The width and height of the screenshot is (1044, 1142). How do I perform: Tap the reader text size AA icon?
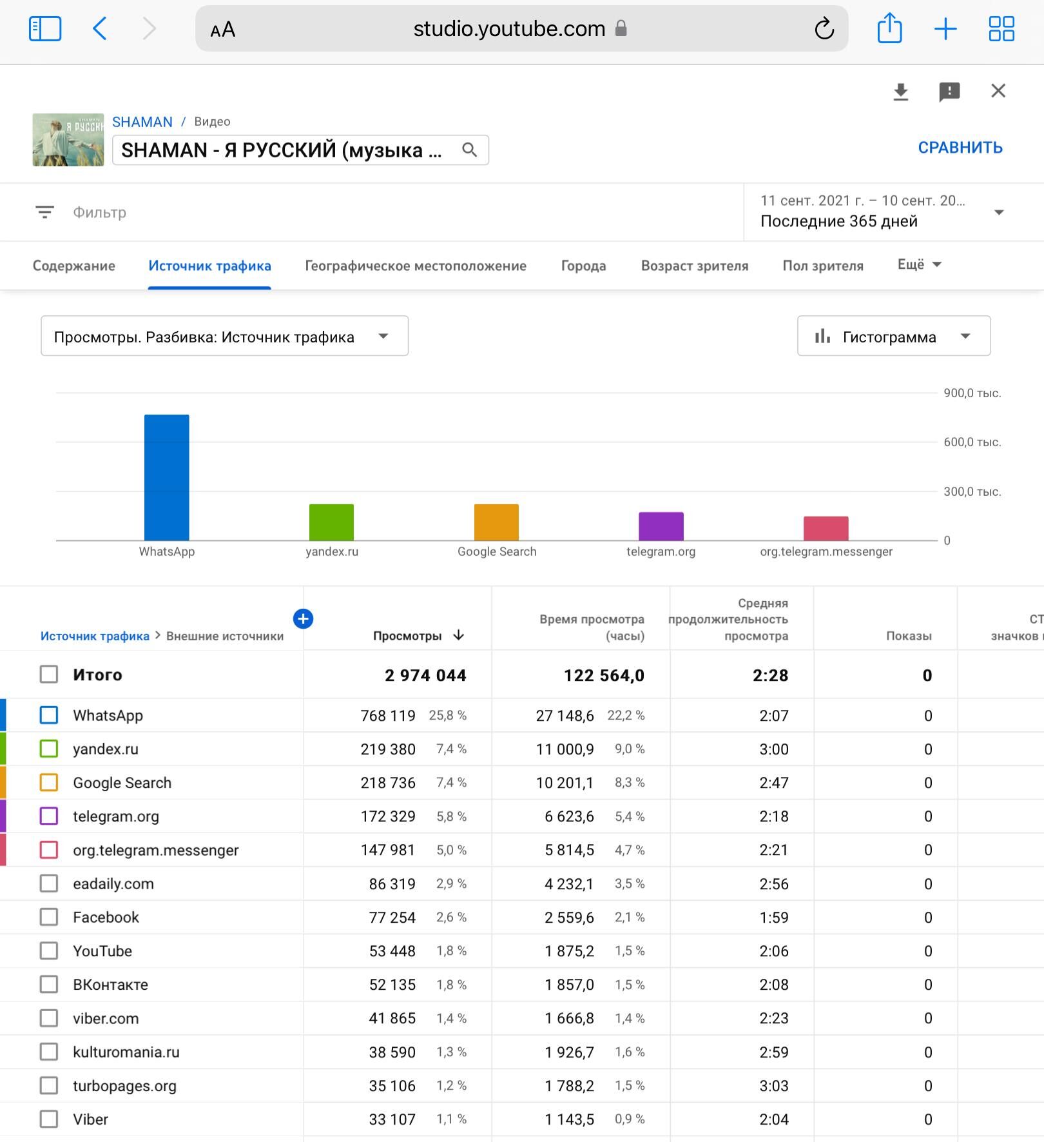click(223, 30)
